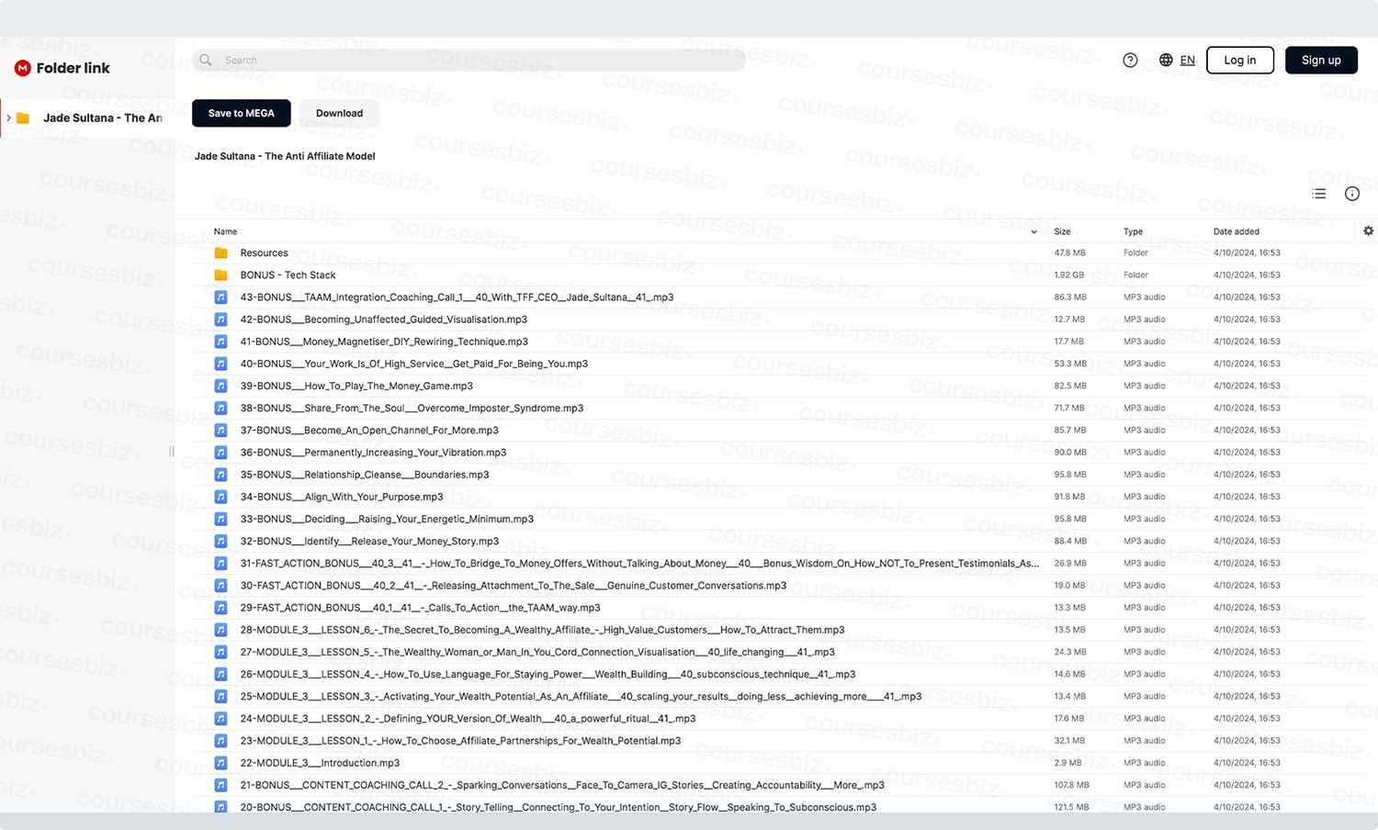Open the info panel icon
Screen dimensions: 1378x830
click(1352, 194)
